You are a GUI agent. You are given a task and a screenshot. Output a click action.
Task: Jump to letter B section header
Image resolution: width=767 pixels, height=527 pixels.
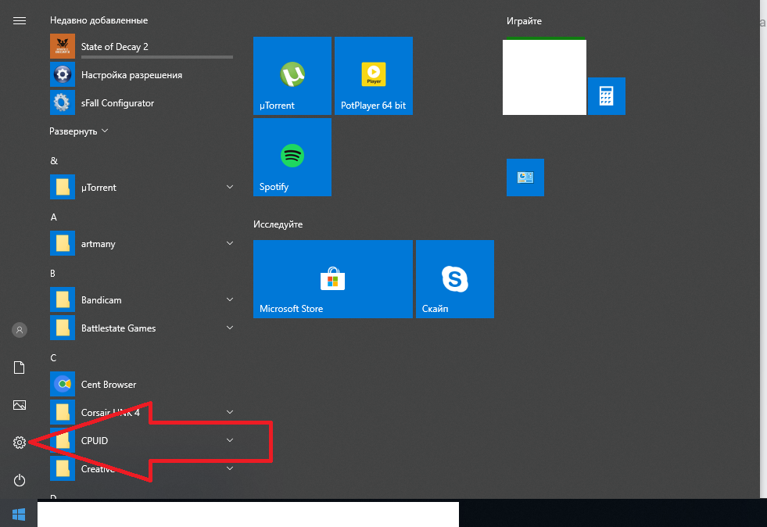[x=53, y=273]
